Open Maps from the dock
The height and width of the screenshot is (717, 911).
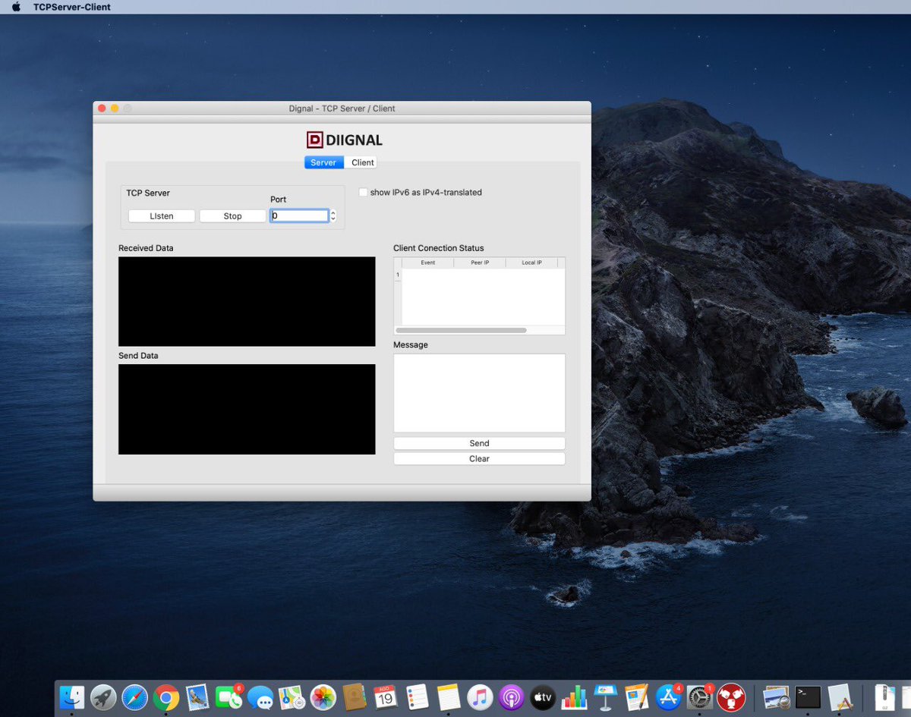(292, 697)
